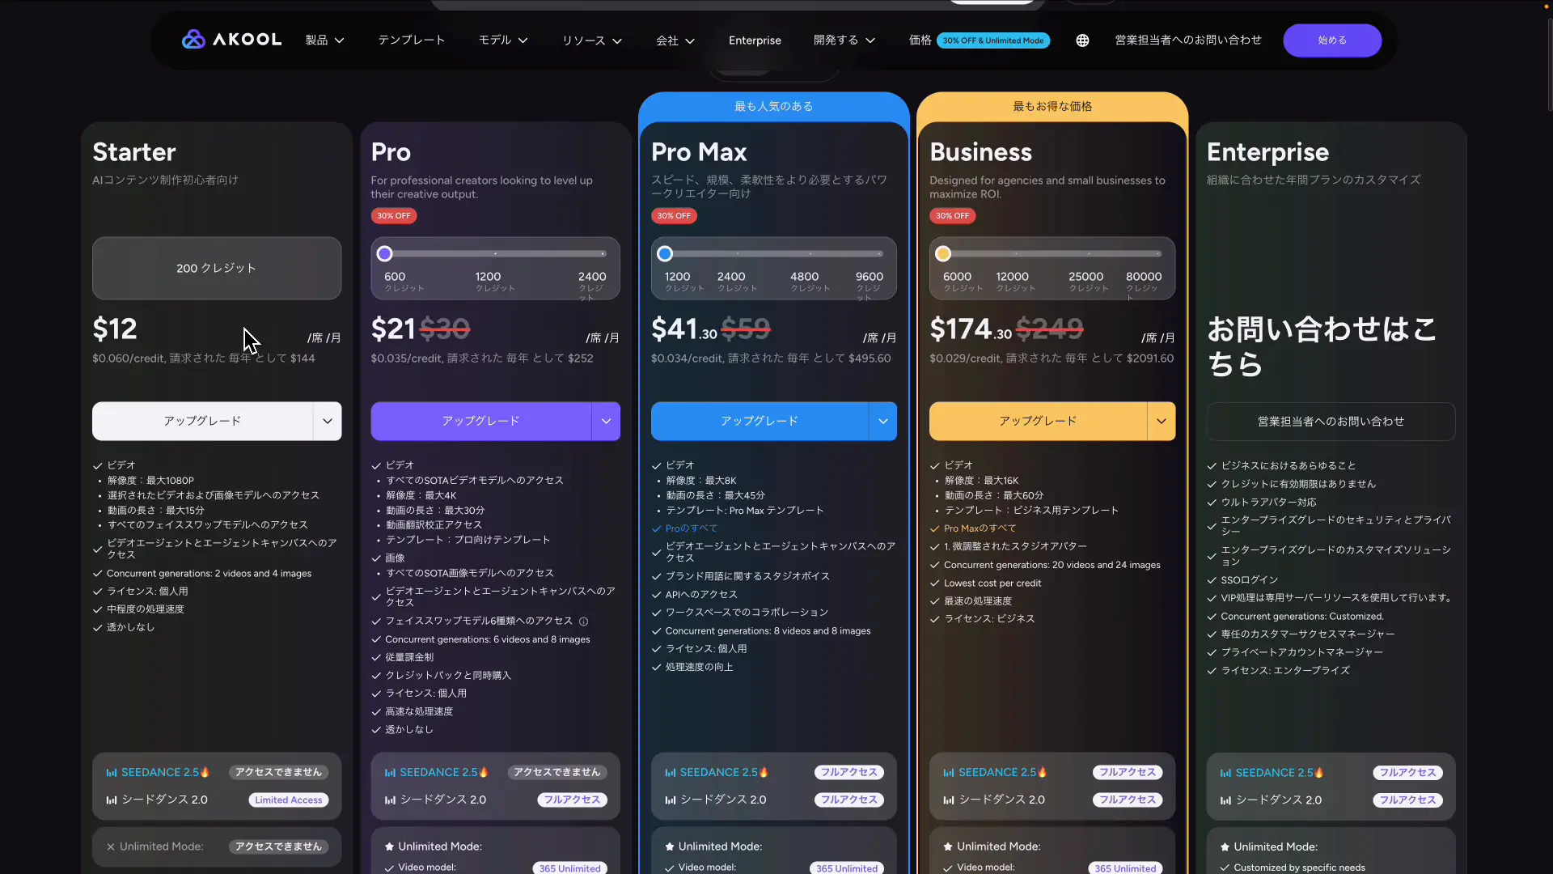Screen dimensions: 1553x874
Task: Upgrade to Business plan
Action: click(1038, 421)
